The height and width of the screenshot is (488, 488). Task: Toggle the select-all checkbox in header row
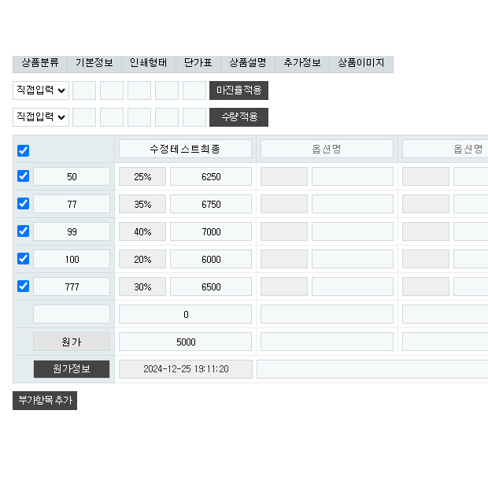pos(23,150)
